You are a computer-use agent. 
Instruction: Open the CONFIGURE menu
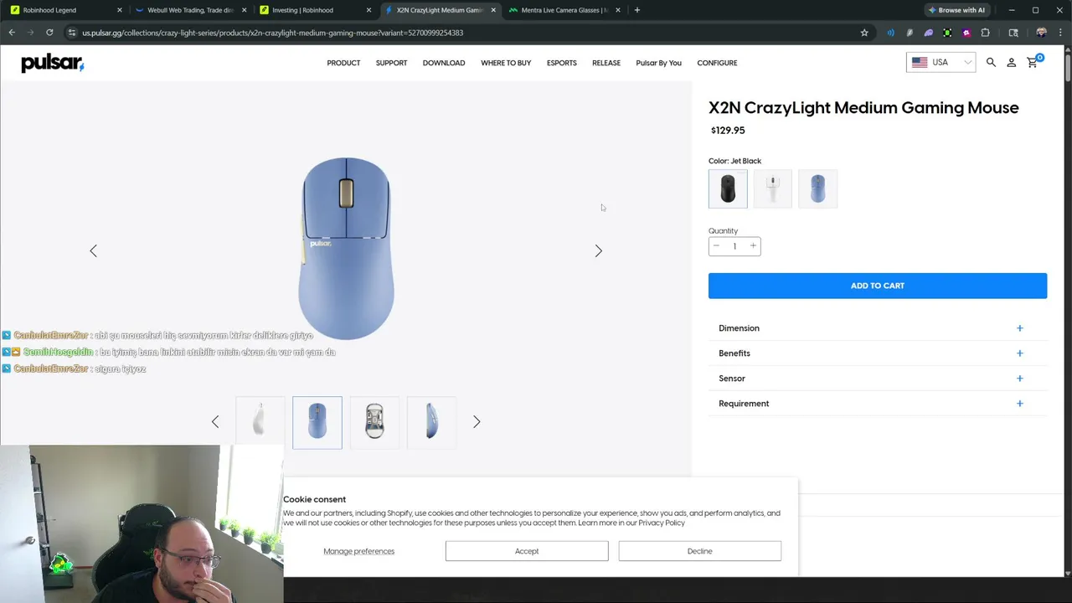717,63
